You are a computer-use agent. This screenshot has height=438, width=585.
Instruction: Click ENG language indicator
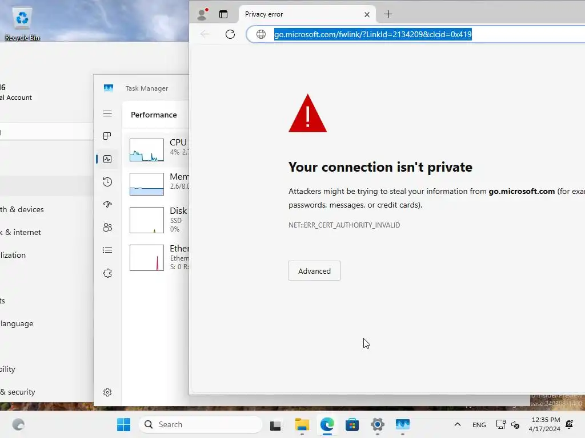click(x=479, y=424)
